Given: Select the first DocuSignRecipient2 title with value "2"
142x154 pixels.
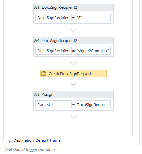Looking at the screenshot, I should pos(59,7).
